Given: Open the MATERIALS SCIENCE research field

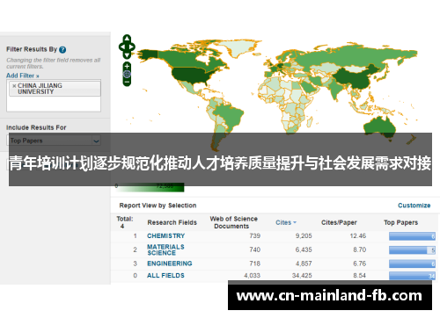Looking at the screenshot, I should pyautogui.click(x=165, y=249).
